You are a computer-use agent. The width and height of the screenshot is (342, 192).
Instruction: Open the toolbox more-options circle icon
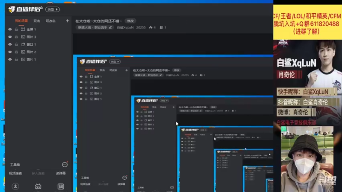click(65, 165)
